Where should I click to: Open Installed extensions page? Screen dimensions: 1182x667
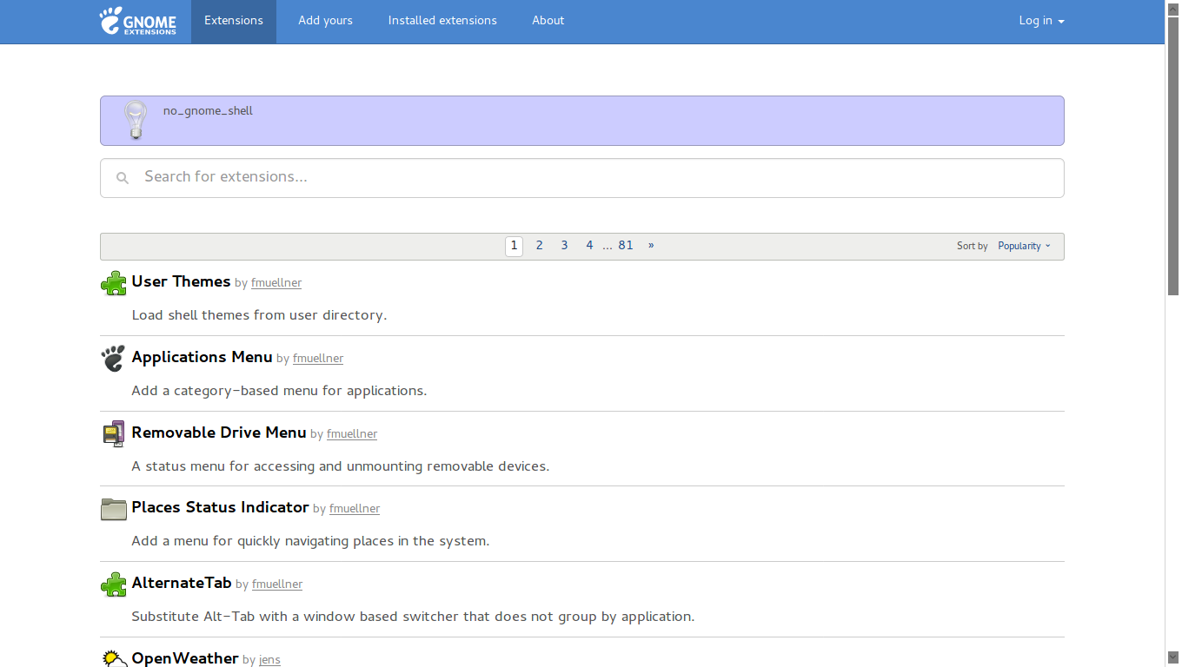click(x=442, y=21)
